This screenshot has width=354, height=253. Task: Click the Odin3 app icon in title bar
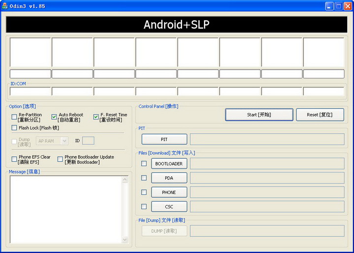tap(5, 6)
